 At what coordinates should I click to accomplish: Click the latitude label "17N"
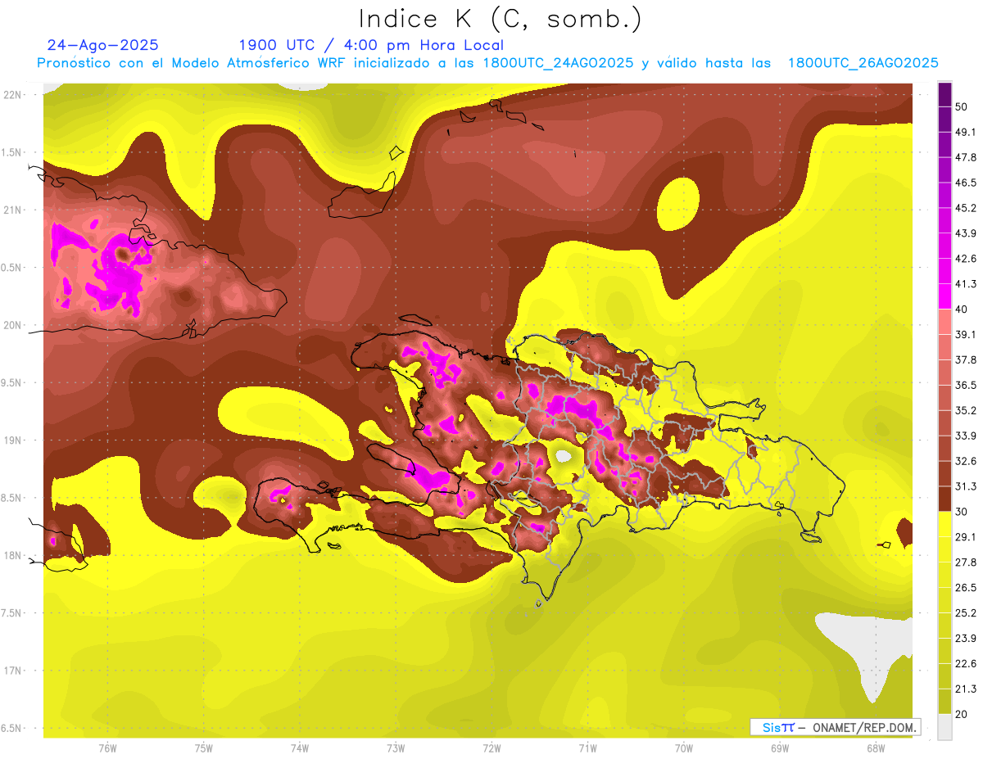tap(12, 671)
